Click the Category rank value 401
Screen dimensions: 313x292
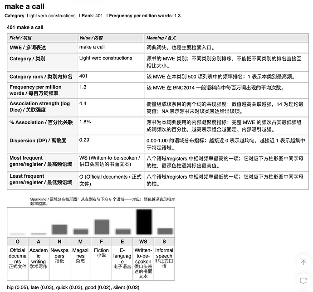[x=83, y=76]
